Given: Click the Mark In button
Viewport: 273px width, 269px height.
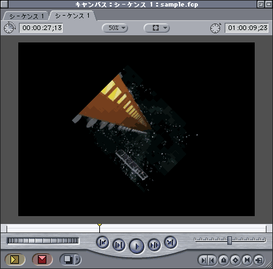Looking at the screenshot, I should point(204,260).
